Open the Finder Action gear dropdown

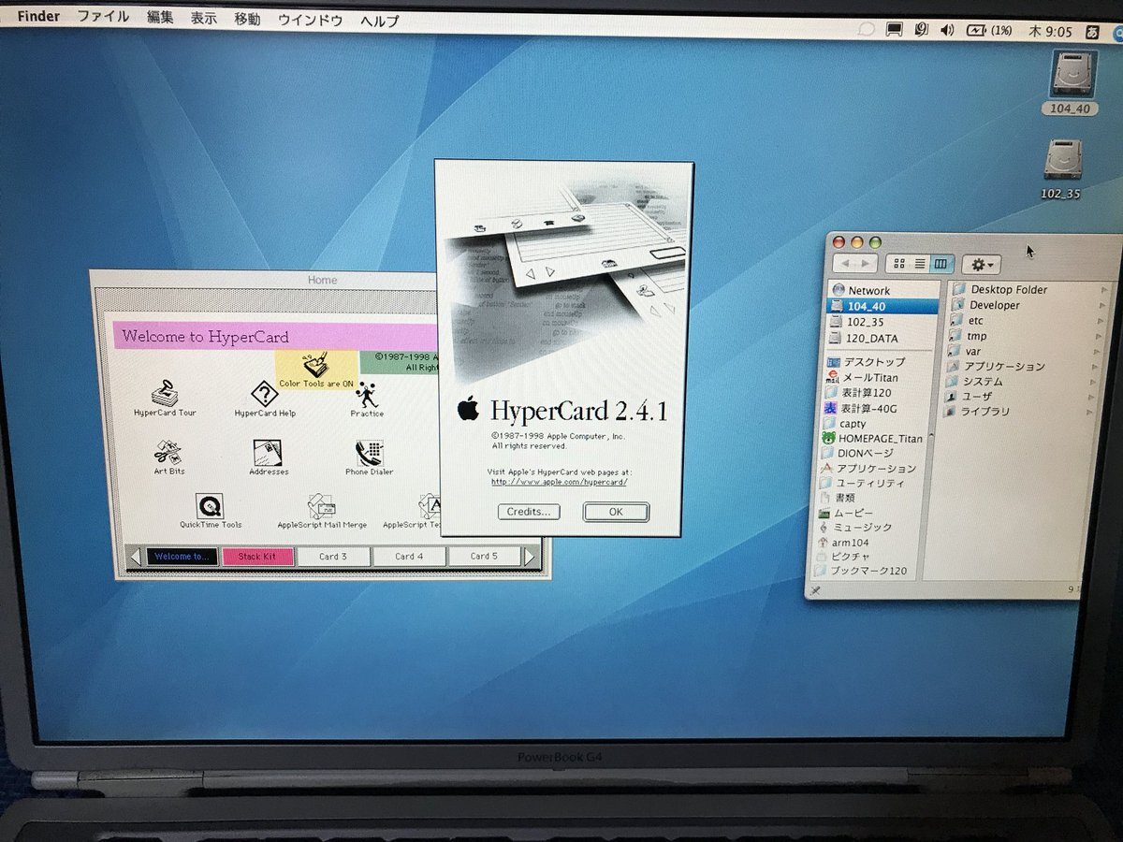click(x=982, y=266)
